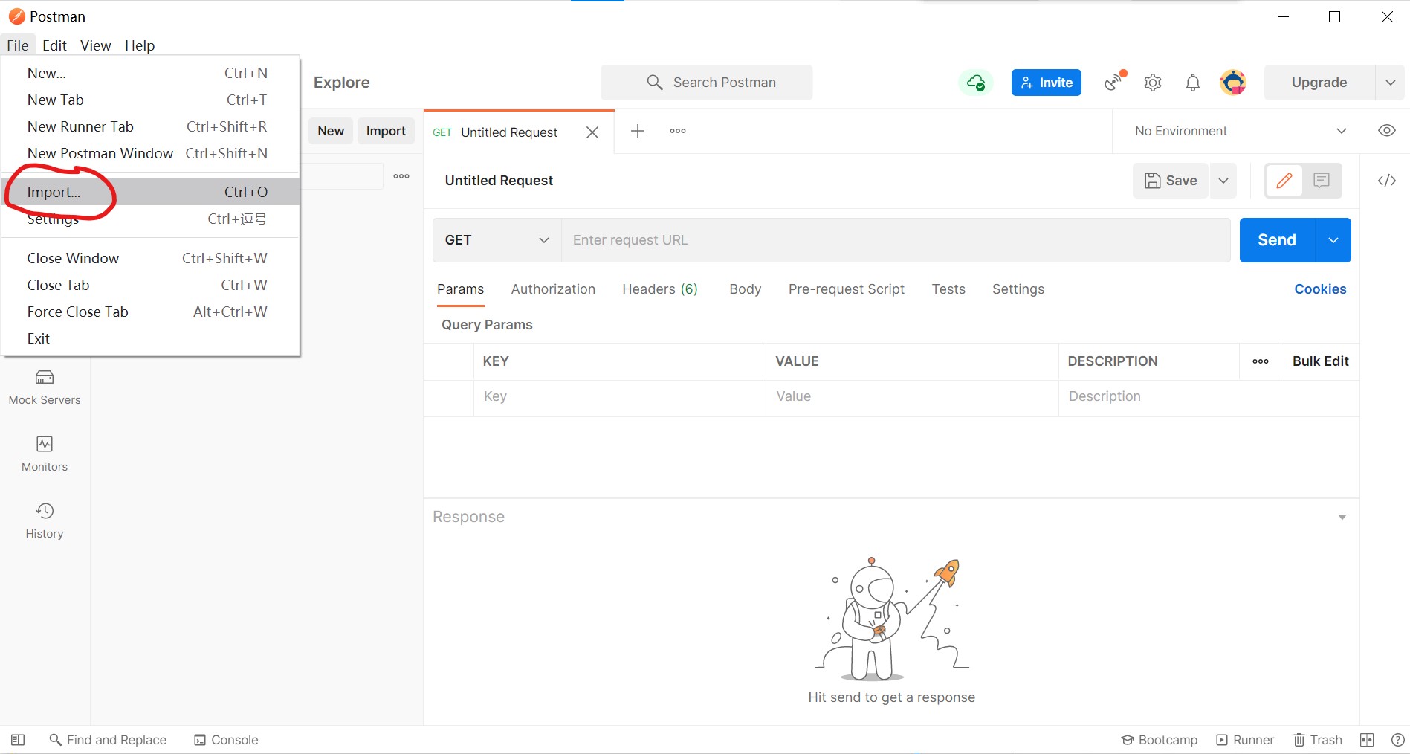The image size is (1410, 754).
Task: Open the code snippet panel icon
Action: click(x=1386, y=181)
